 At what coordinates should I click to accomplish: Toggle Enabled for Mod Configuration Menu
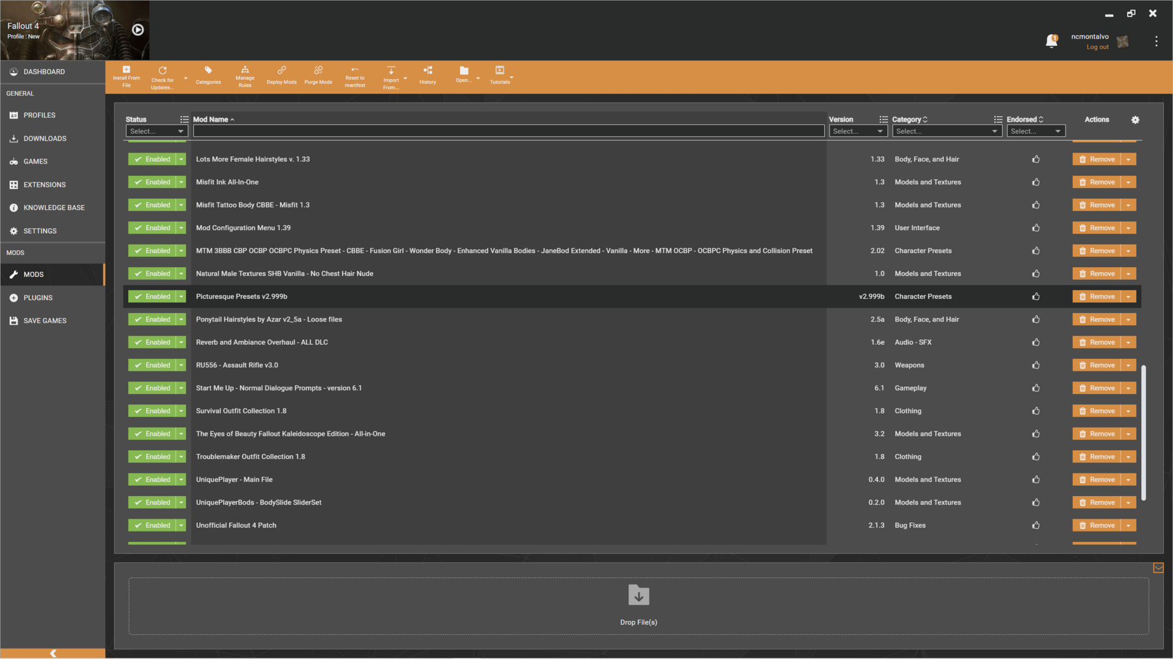click(152, 228)
